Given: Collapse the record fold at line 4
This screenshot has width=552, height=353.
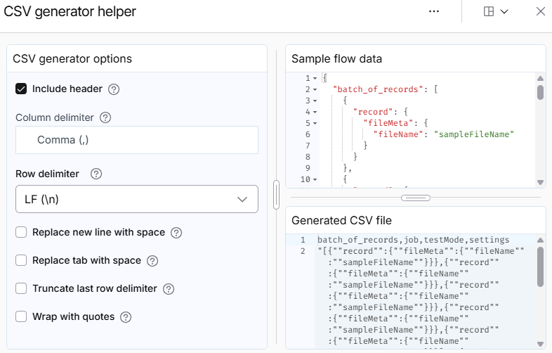Looking at the screenshot, I should point(315,112).
